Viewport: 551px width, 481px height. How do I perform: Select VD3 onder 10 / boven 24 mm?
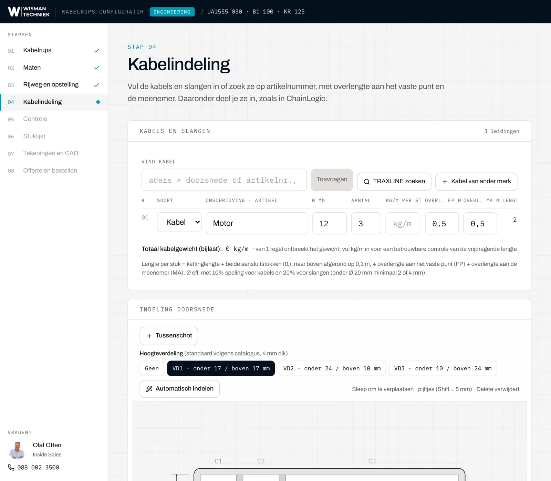click(x=443, y=368)
